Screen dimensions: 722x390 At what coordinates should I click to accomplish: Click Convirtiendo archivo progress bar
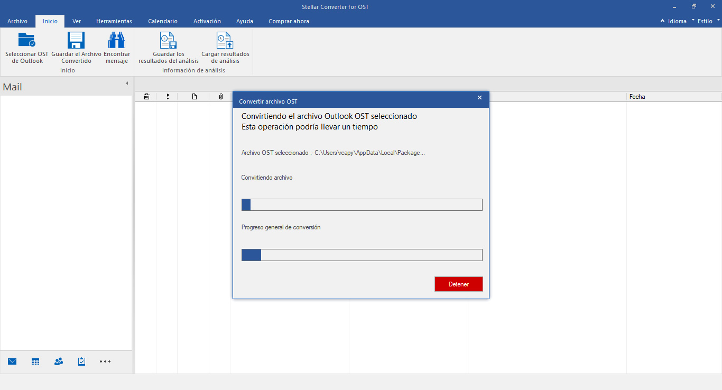coord(362,205)
